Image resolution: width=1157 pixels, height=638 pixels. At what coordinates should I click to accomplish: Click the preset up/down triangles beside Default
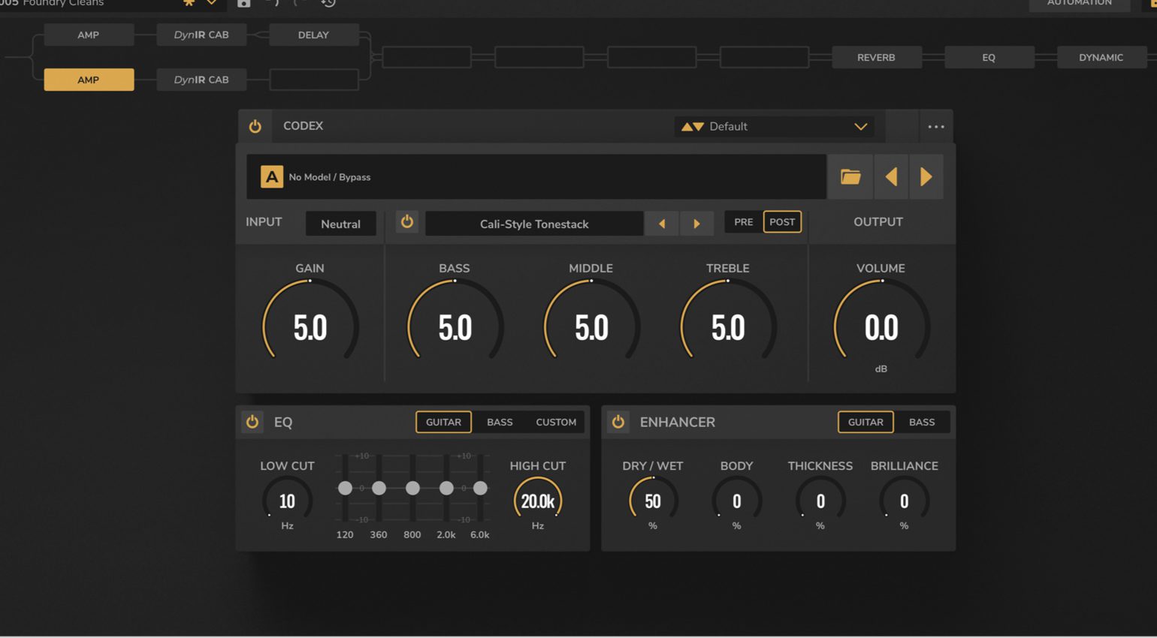[692, 127]
